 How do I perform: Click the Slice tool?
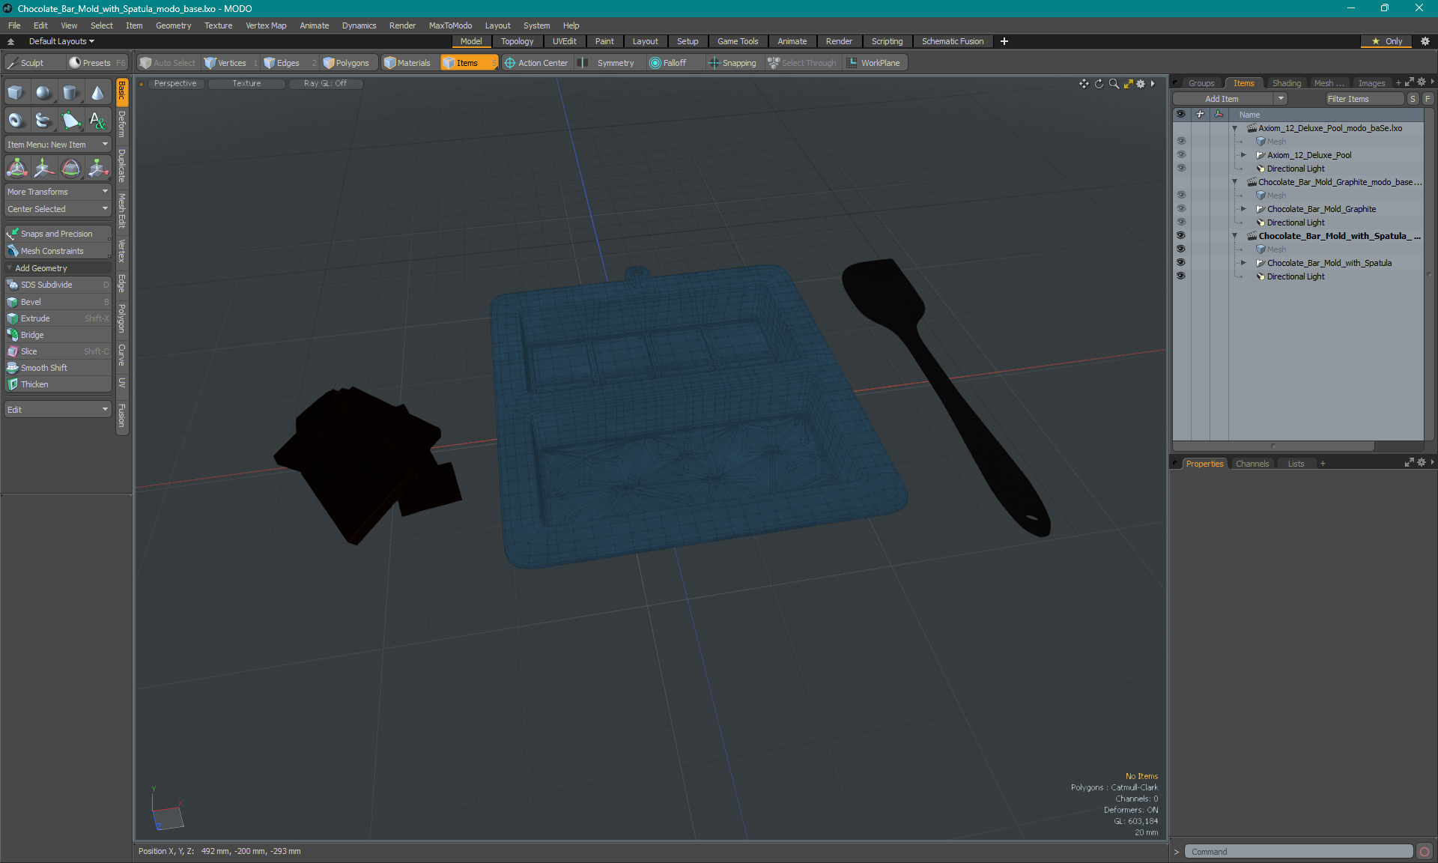point(58,351)
